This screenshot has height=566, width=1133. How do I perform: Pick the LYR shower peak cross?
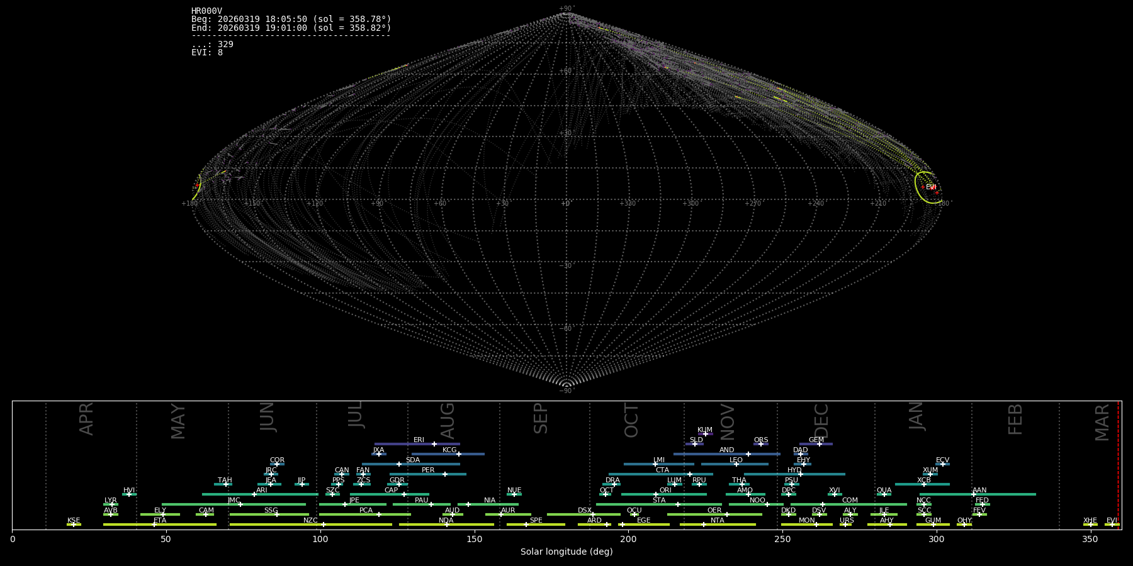point(112,504)
